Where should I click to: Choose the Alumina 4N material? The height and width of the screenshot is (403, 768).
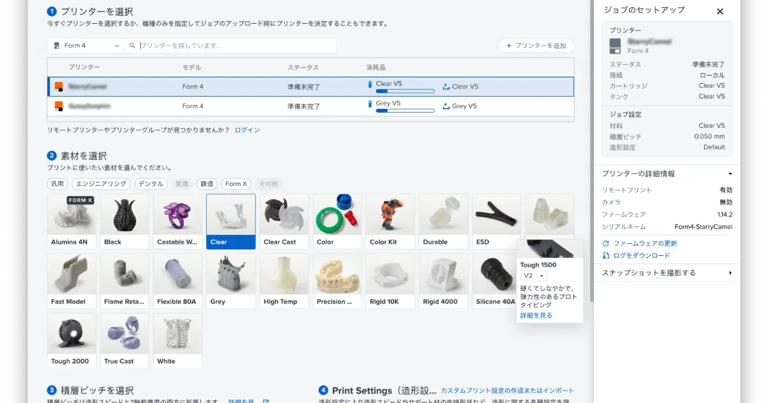pos(72,221)
